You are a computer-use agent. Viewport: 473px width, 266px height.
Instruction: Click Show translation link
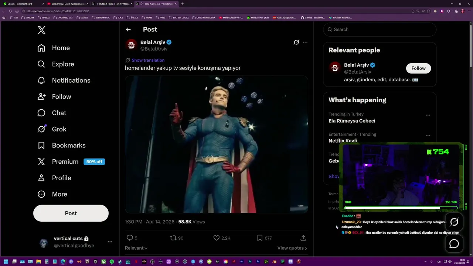pos(148,60)
